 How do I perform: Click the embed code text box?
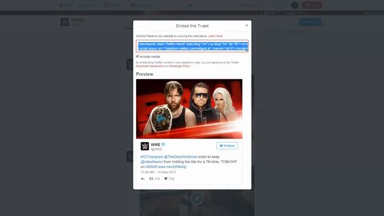coord(192,46)
